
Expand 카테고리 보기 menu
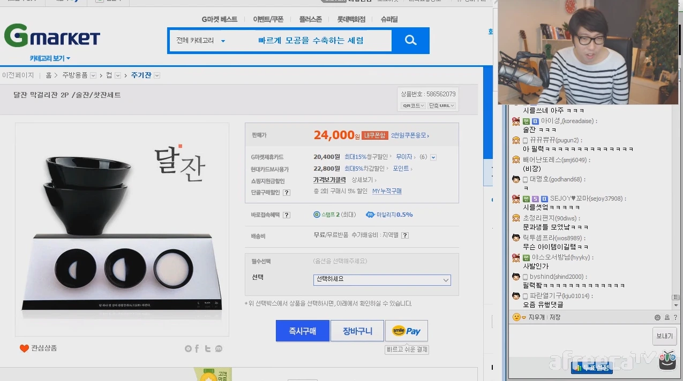click(50, 58)
